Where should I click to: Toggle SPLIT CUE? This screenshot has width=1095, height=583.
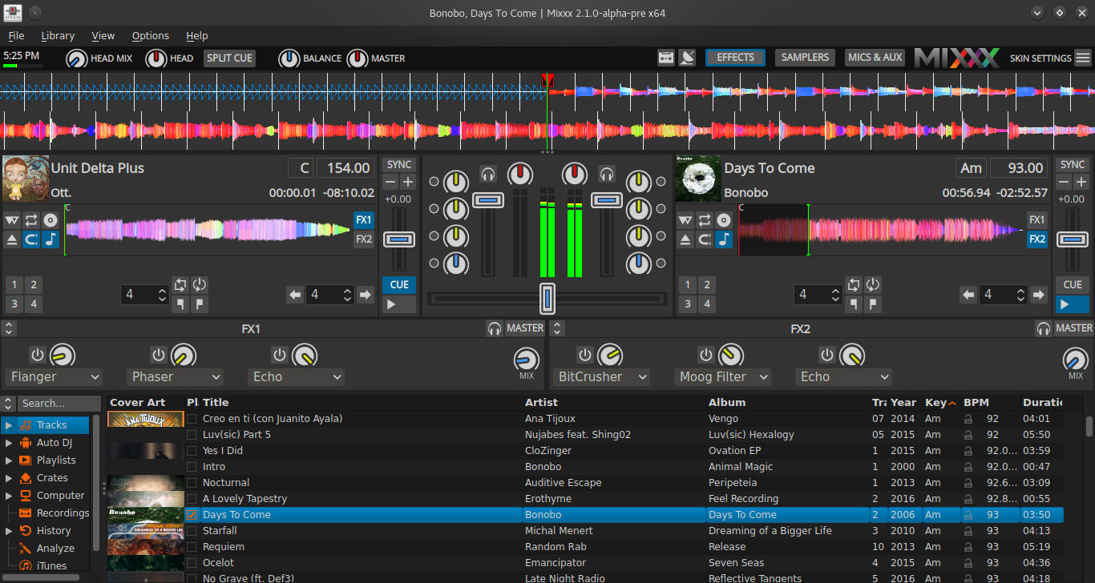click(x=229, y=58)
